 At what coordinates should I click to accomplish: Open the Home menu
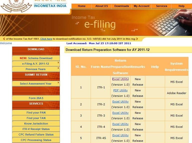82,6
